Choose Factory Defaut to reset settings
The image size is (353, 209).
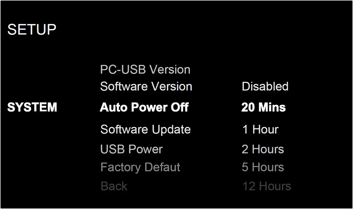tap(140, 167)
